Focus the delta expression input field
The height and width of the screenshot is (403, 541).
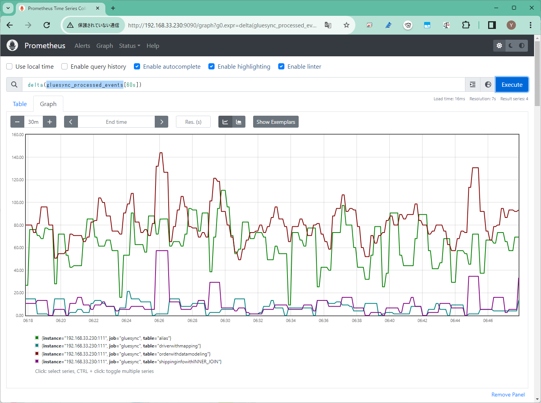[x=243, y=84]
